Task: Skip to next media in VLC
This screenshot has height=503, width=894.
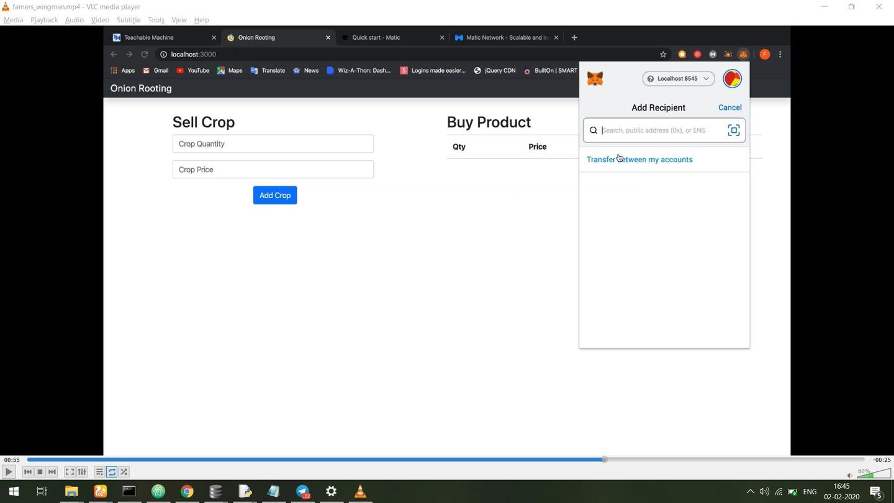Action: tap(52, 472)
